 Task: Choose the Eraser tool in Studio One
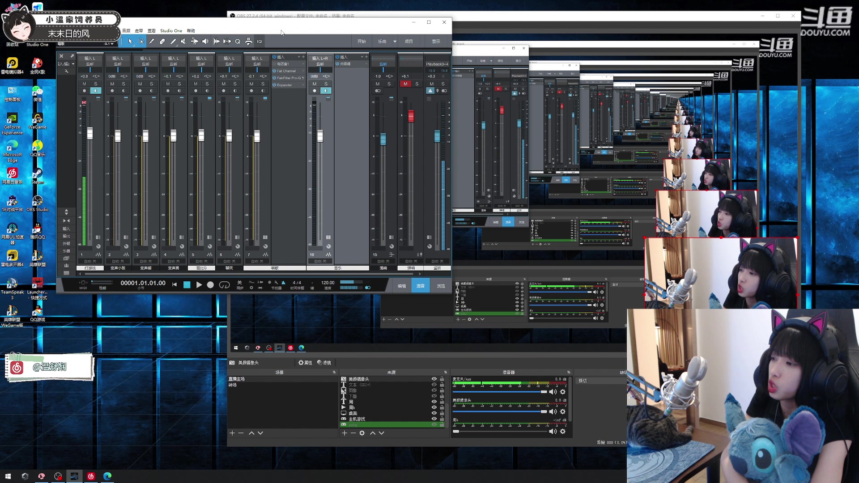[162, 42]
